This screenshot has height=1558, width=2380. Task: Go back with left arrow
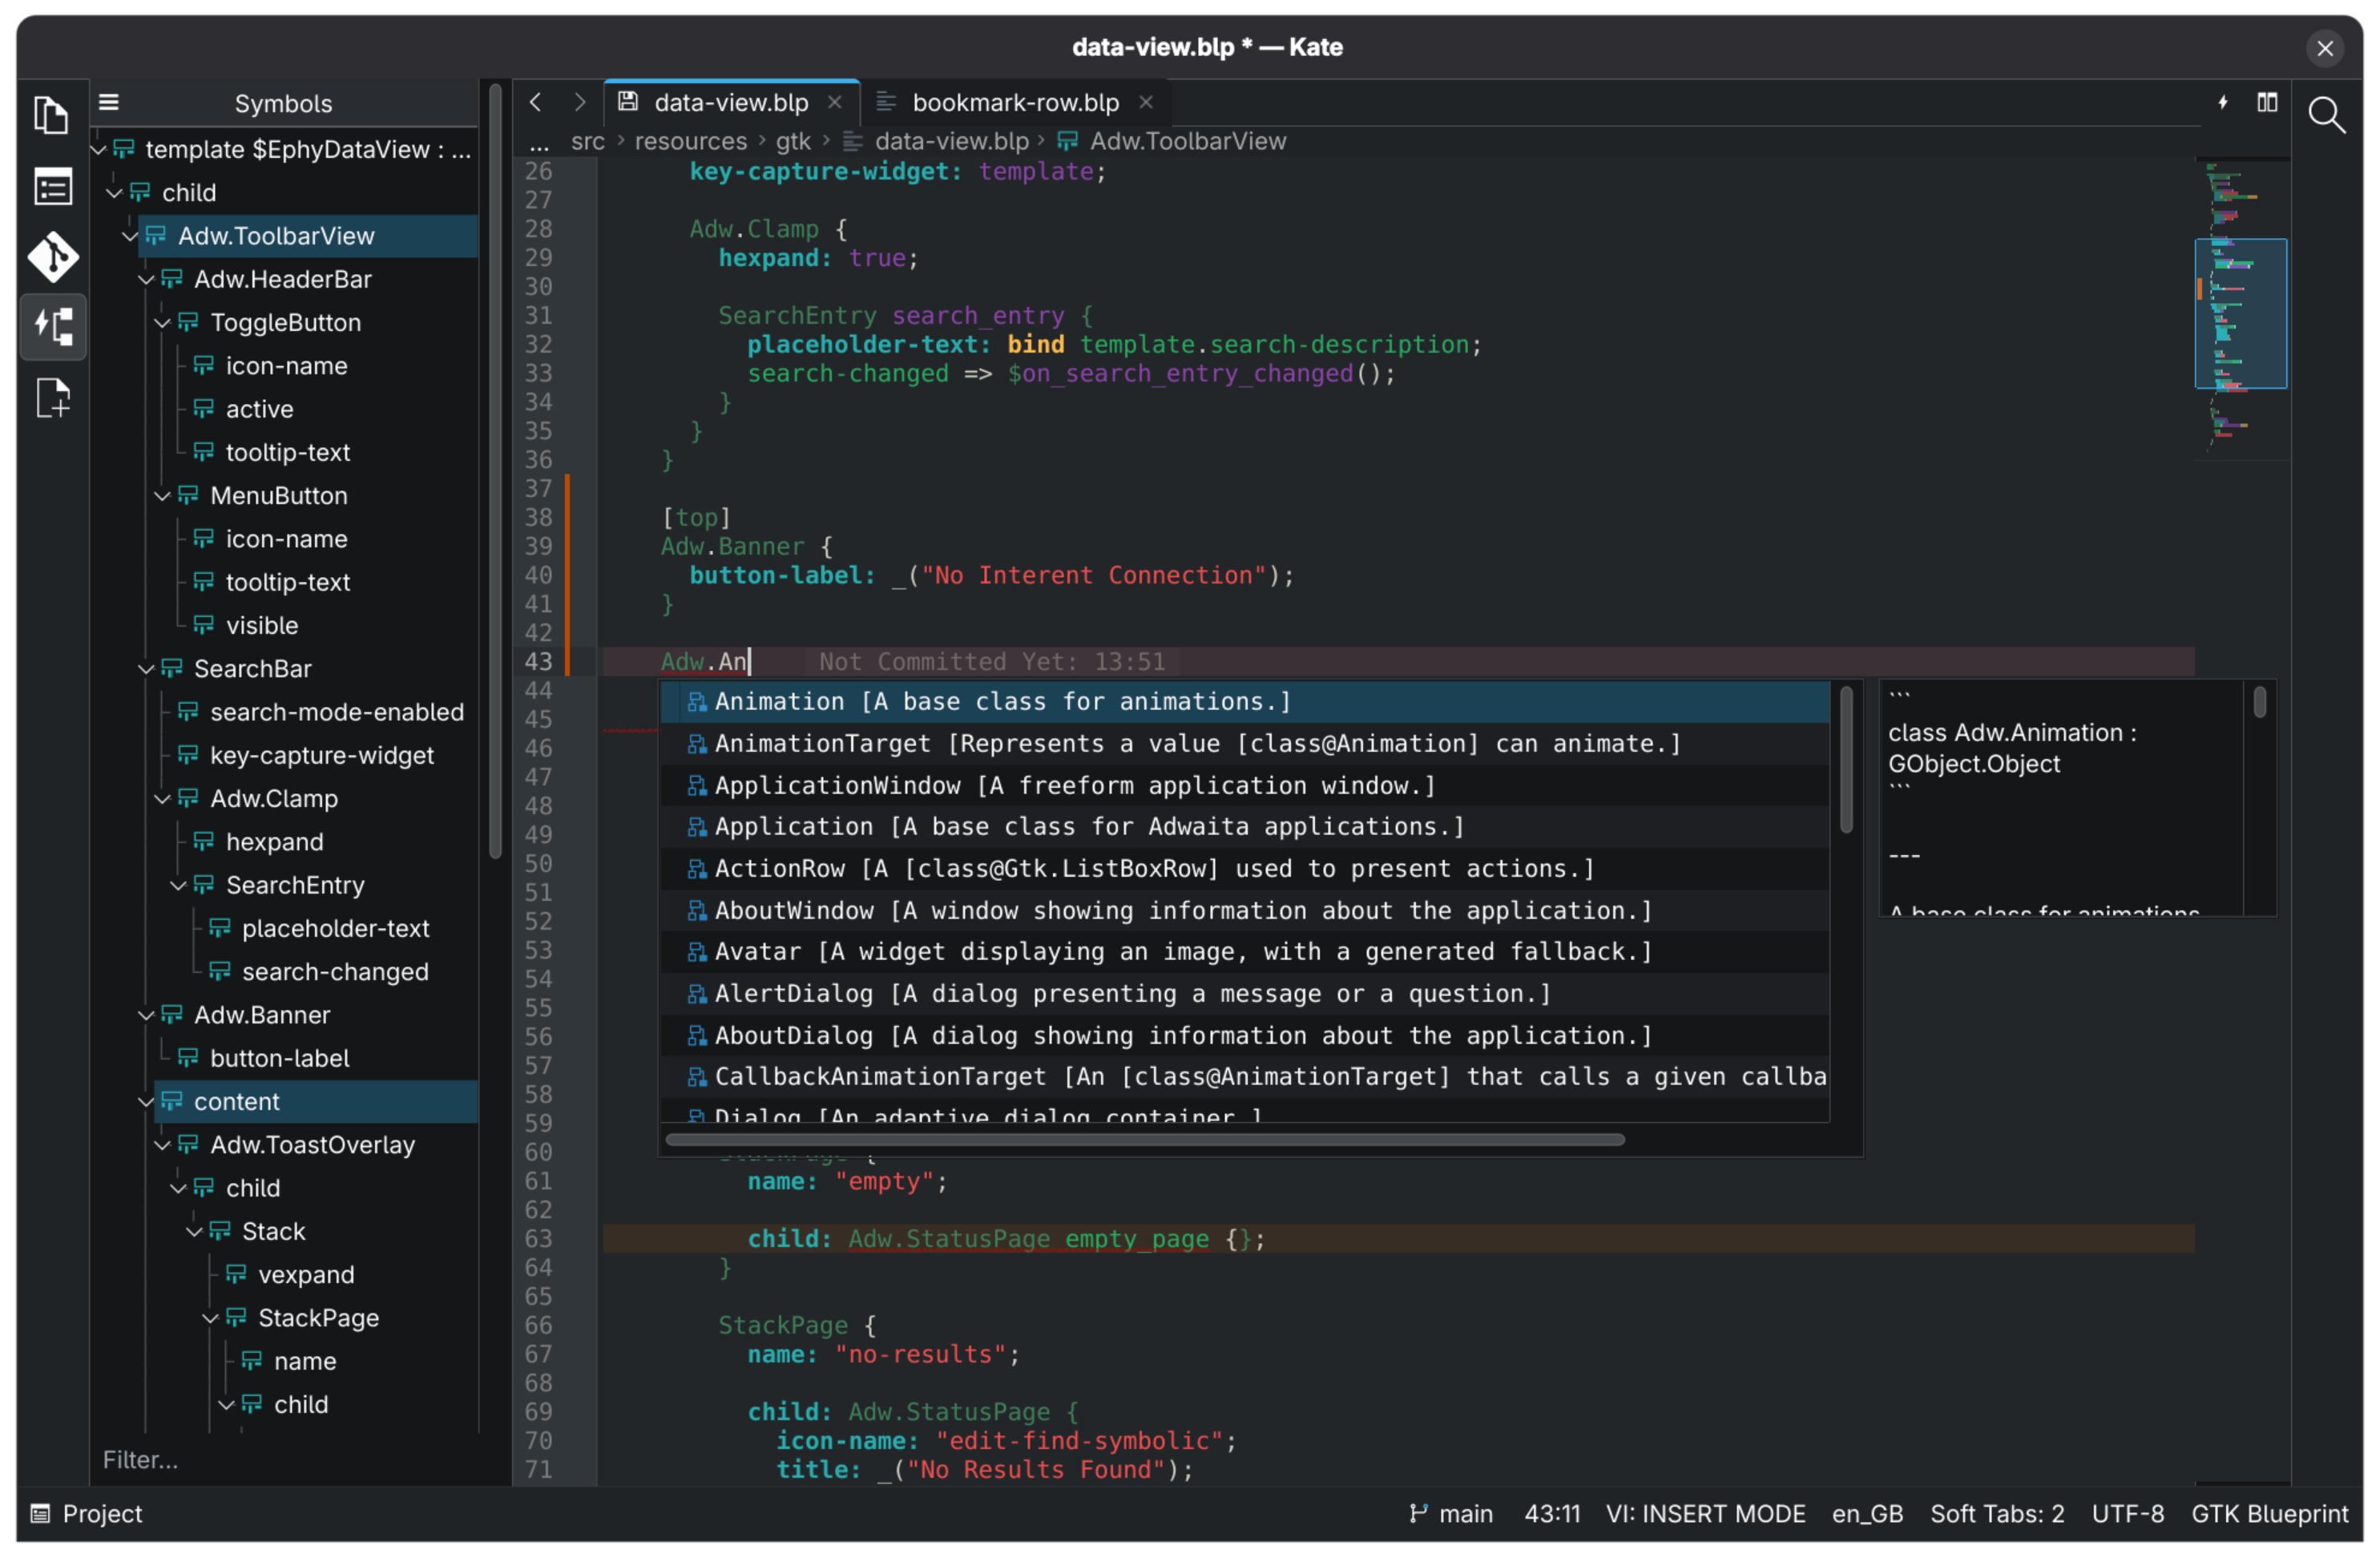tap(536, 102)
